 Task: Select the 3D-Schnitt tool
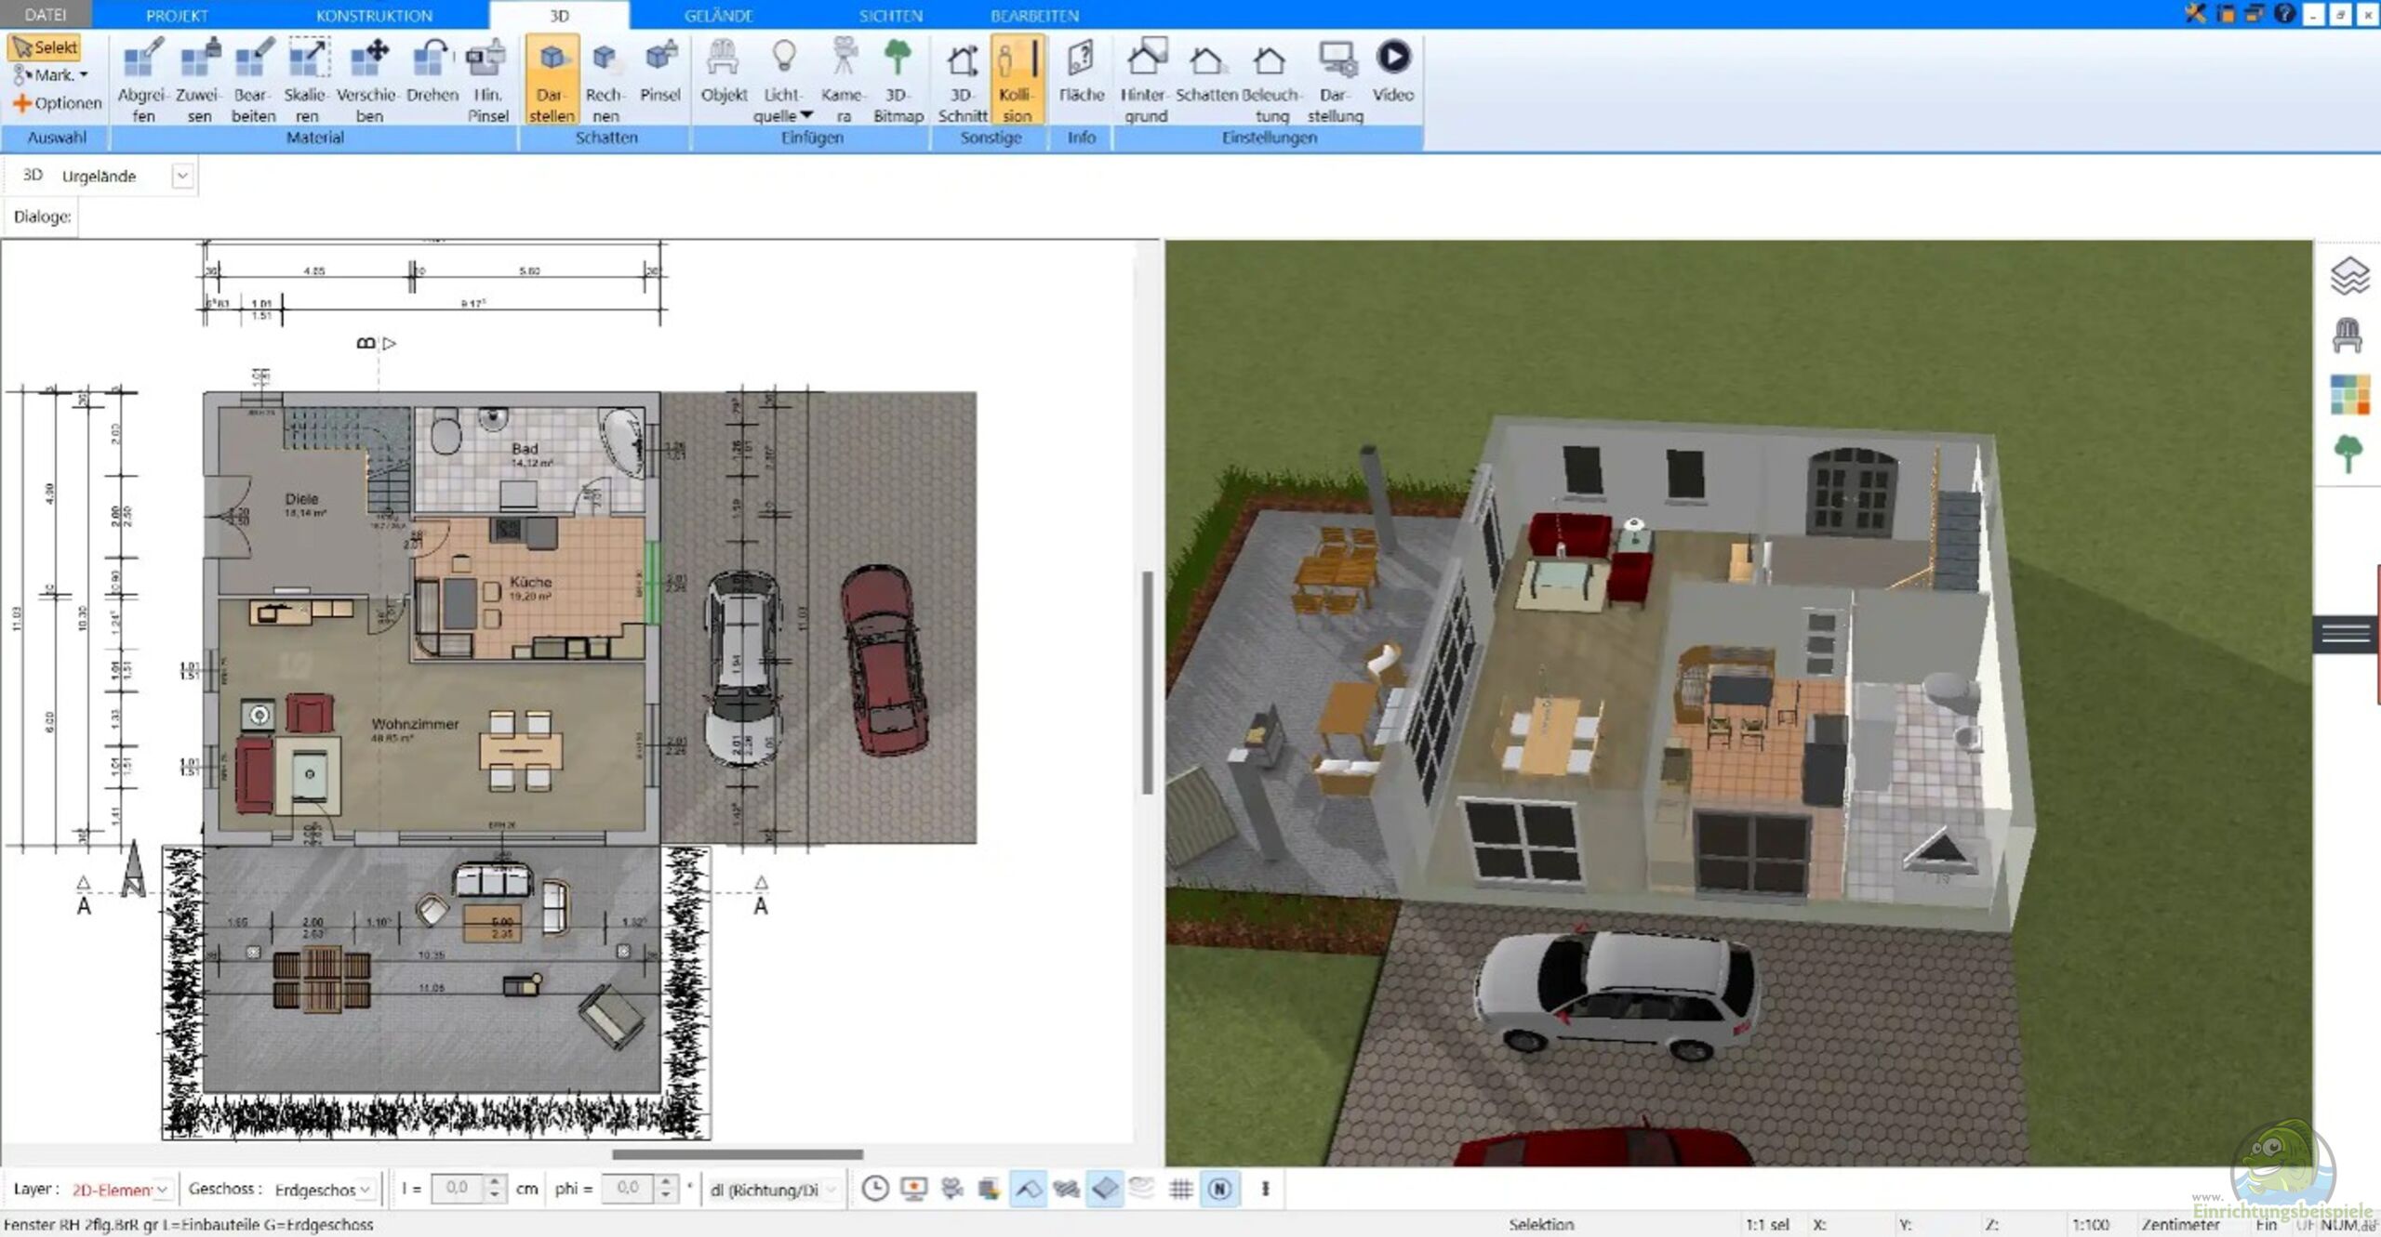962,81
